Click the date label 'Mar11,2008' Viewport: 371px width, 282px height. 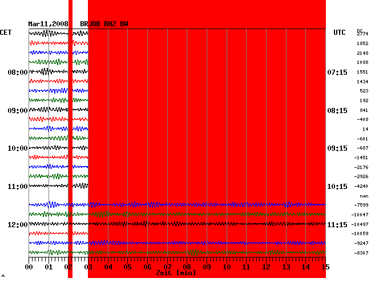coord(48,24)
